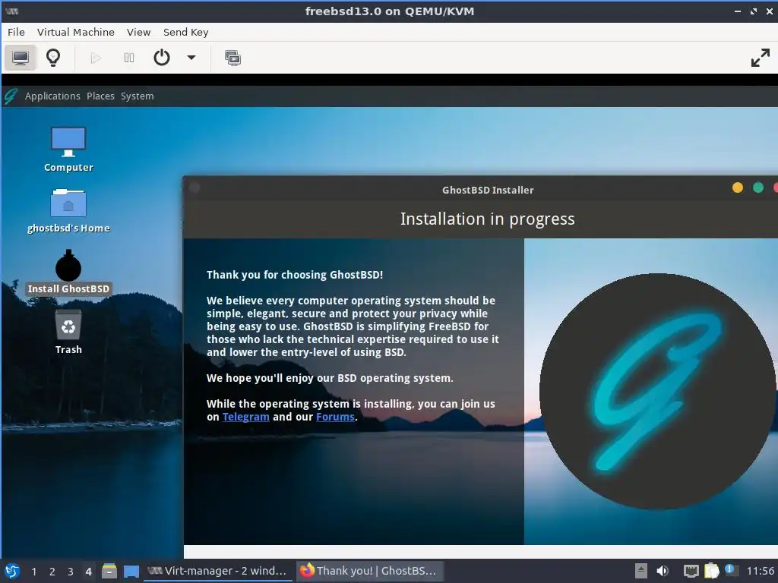Switch to workspace 3
Image resolution: width=778 pixels, height=583 pixels.
coord(71,572)
